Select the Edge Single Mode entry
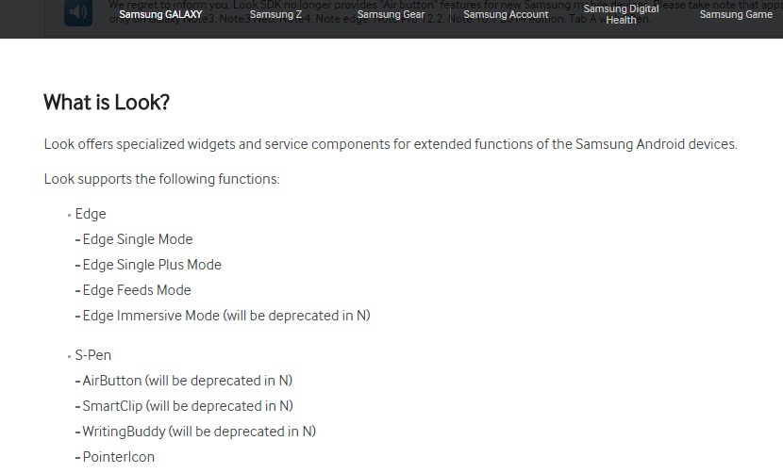This screenshot has height=473, width=783. click(138, 239)
